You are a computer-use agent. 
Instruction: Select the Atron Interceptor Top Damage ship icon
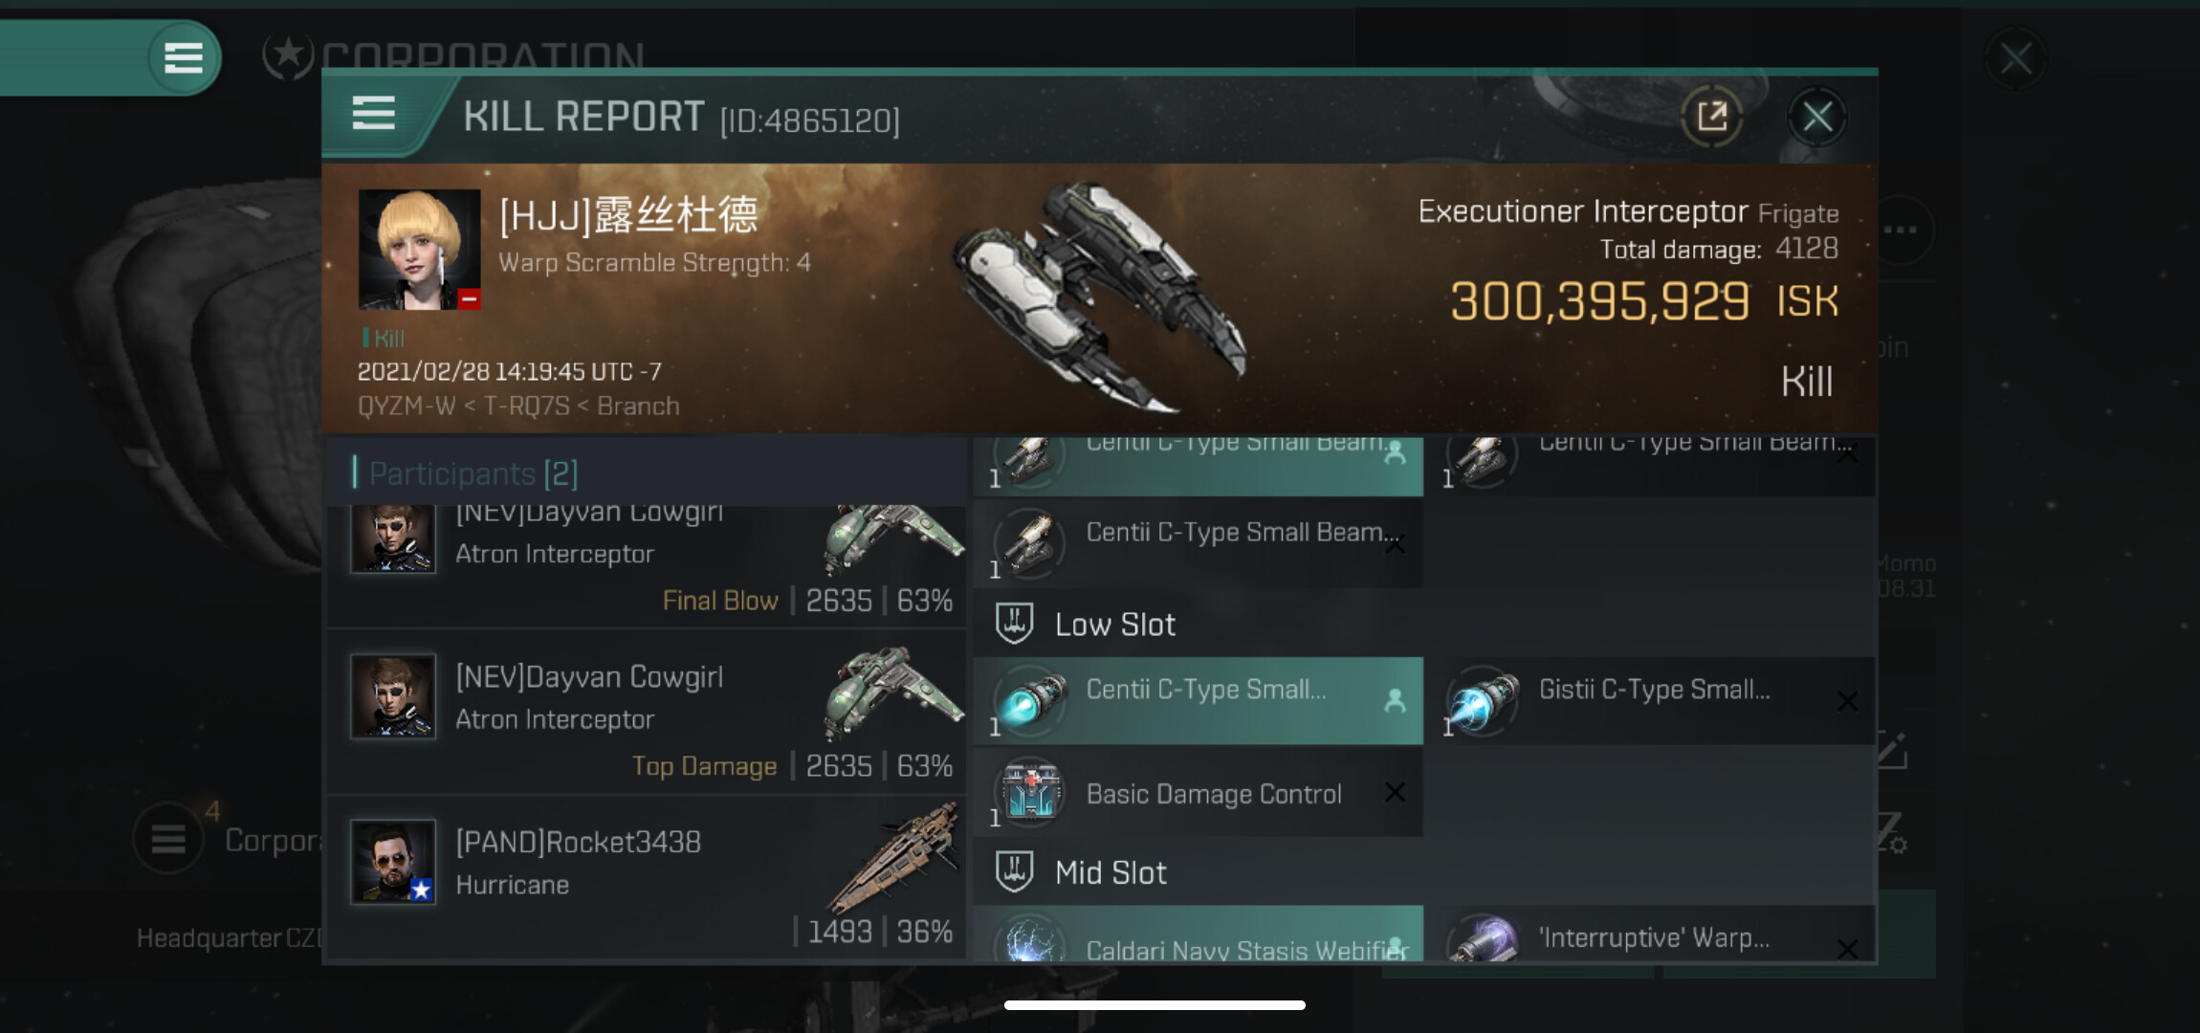(894, 693)
